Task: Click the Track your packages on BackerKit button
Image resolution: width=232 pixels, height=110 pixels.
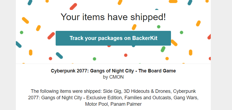Action: pos(113,38)
